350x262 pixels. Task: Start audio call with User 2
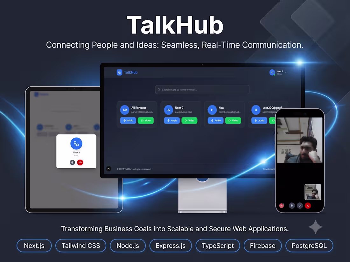[172, 121]
